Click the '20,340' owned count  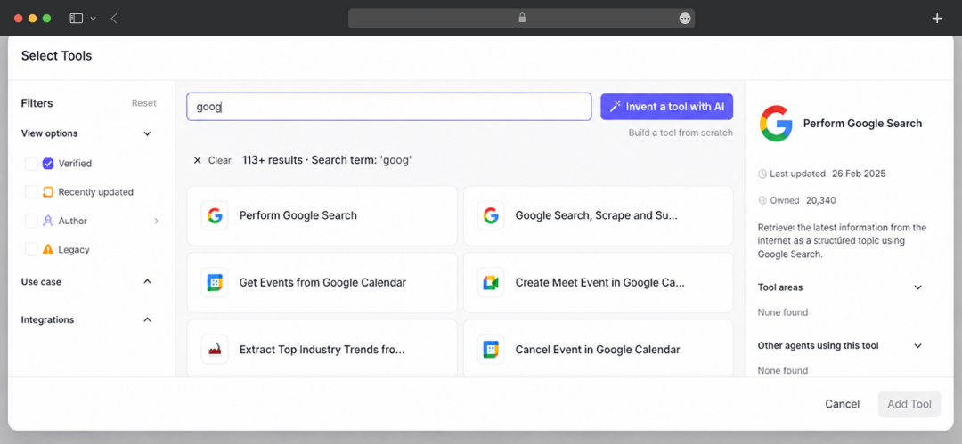pyautogui.click(x=820, y=200)
